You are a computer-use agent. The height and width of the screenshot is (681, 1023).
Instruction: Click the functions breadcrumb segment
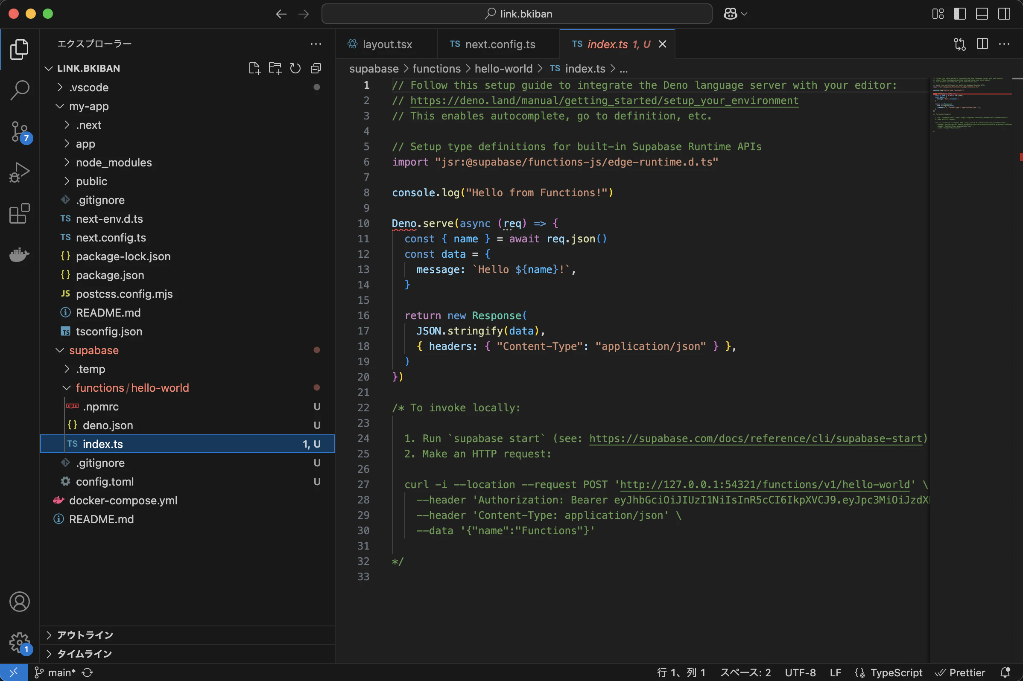436,69
